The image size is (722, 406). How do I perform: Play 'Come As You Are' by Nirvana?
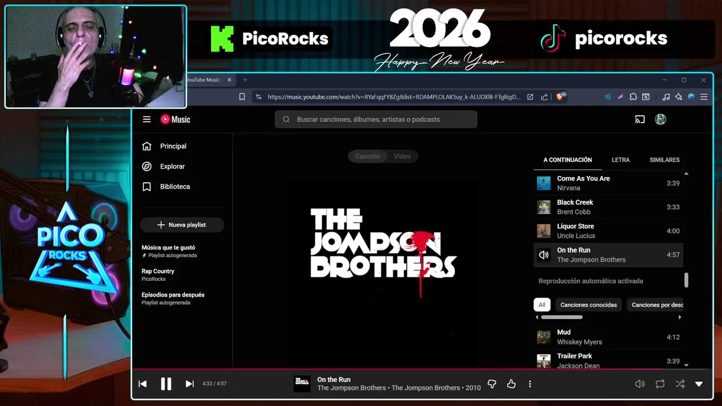pos(608,183)
